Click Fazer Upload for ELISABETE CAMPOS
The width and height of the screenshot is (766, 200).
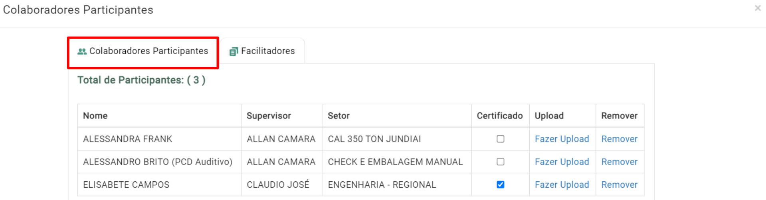(562, 184)
